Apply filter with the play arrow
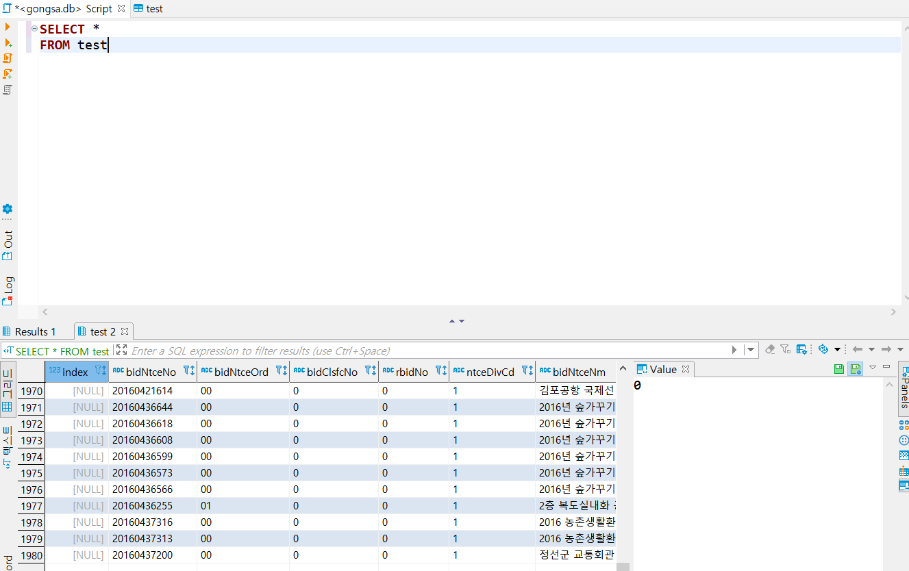 tap(734, 350)
